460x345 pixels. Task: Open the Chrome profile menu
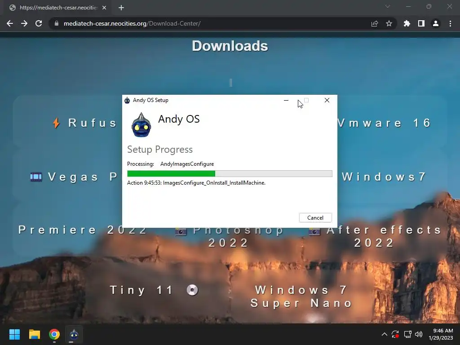(436, 23)
